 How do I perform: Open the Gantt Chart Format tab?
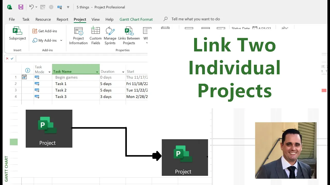coord(136,19)
